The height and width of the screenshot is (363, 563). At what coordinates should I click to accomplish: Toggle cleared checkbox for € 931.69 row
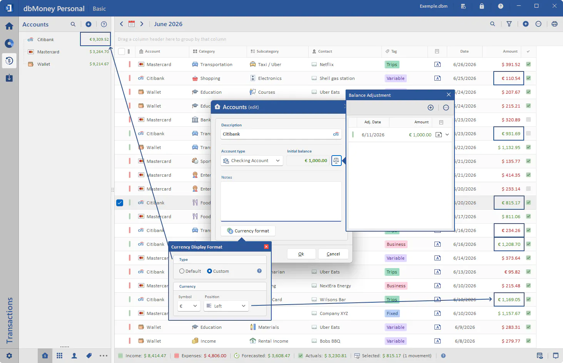tap(528, 134)
